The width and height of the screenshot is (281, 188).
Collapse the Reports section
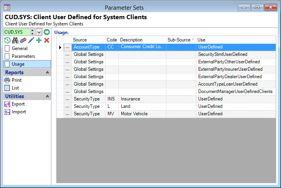(x=47, y=72)
